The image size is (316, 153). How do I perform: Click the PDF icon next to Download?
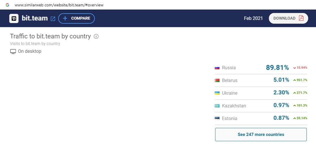click(x=301, y=18)
